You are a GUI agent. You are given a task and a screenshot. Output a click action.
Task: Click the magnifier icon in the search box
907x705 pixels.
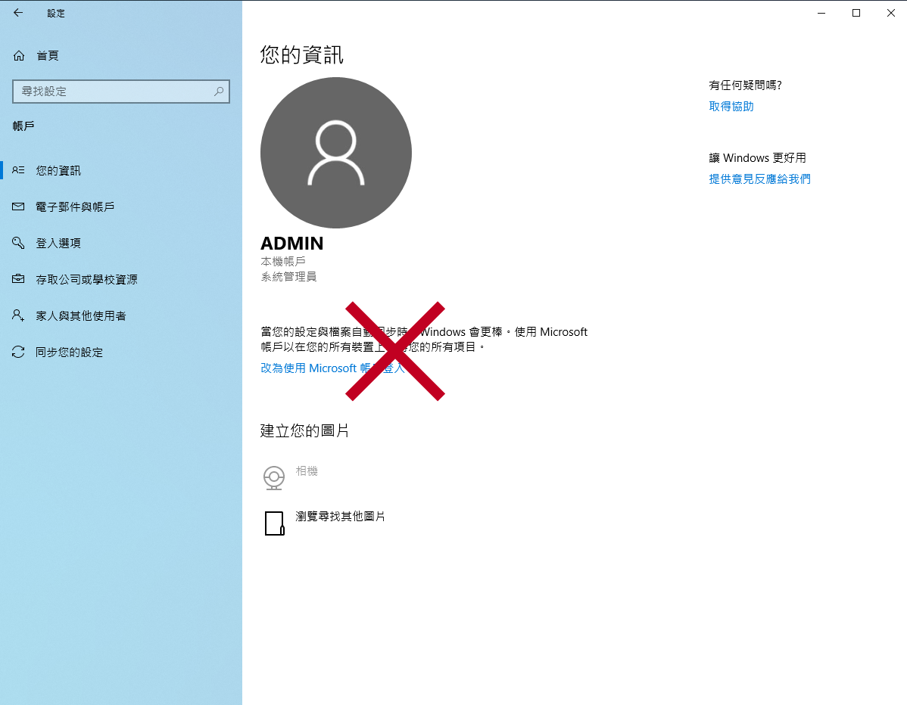point(219,92)
